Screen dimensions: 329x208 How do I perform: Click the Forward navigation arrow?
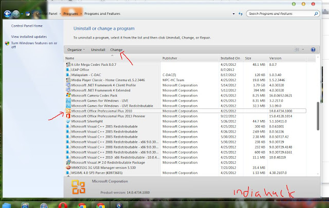(x=16, y=14)
